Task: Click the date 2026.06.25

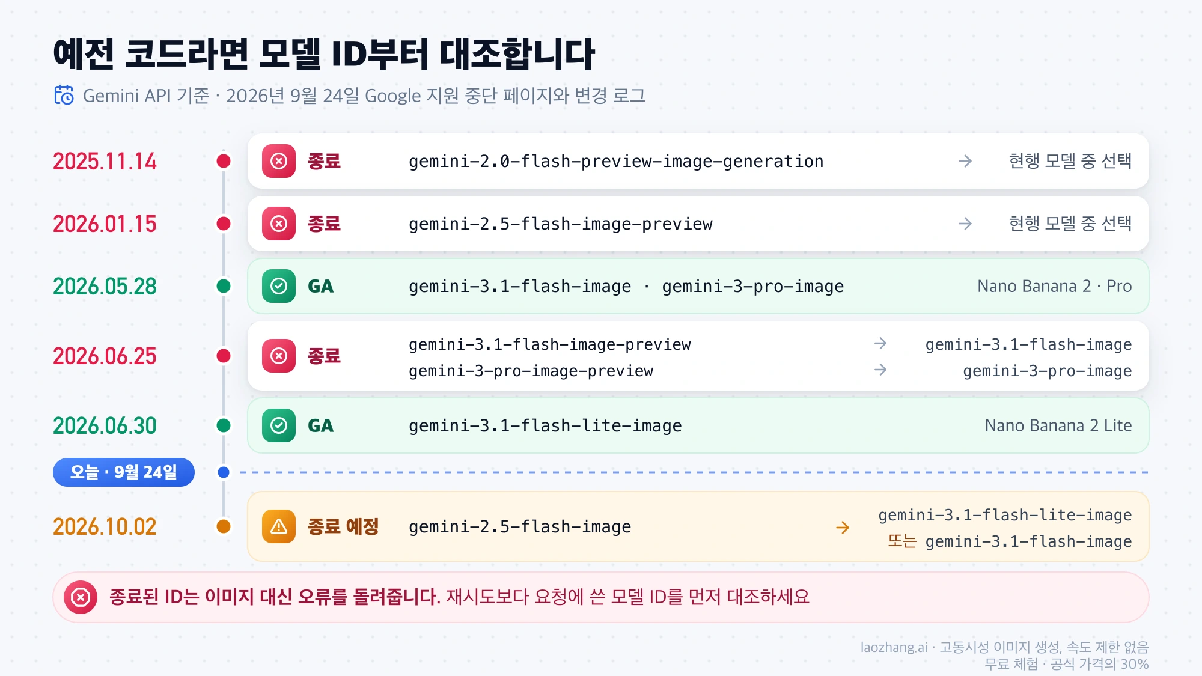Action: pos(105,356)
